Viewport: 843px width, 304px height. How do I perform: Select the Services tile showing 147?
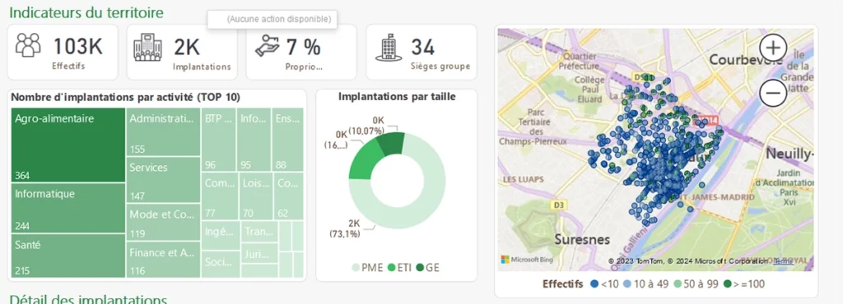(x=164, y=181)
